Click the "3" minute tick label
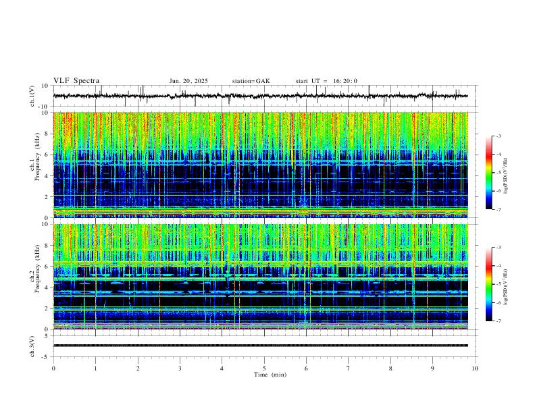 pos(180,368)
